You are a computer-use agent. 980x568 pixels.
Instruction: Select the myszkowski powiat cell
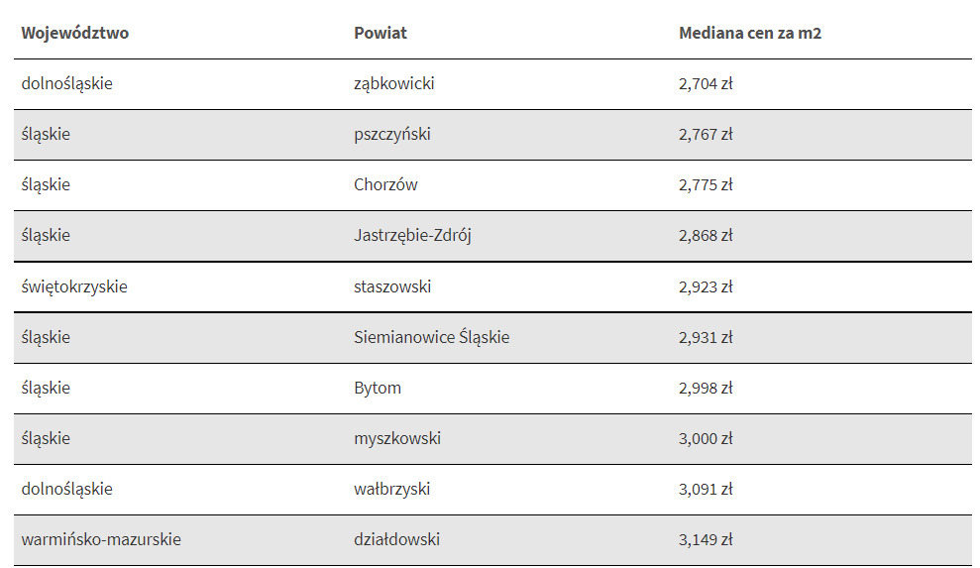[x=397, y=438]
